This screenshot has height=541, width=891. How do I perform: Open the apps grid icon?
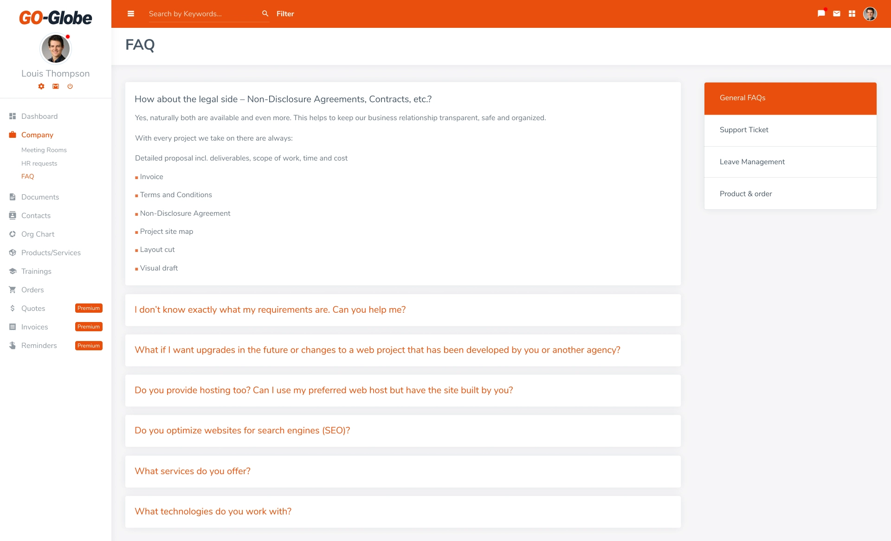[x=852, y=14]
